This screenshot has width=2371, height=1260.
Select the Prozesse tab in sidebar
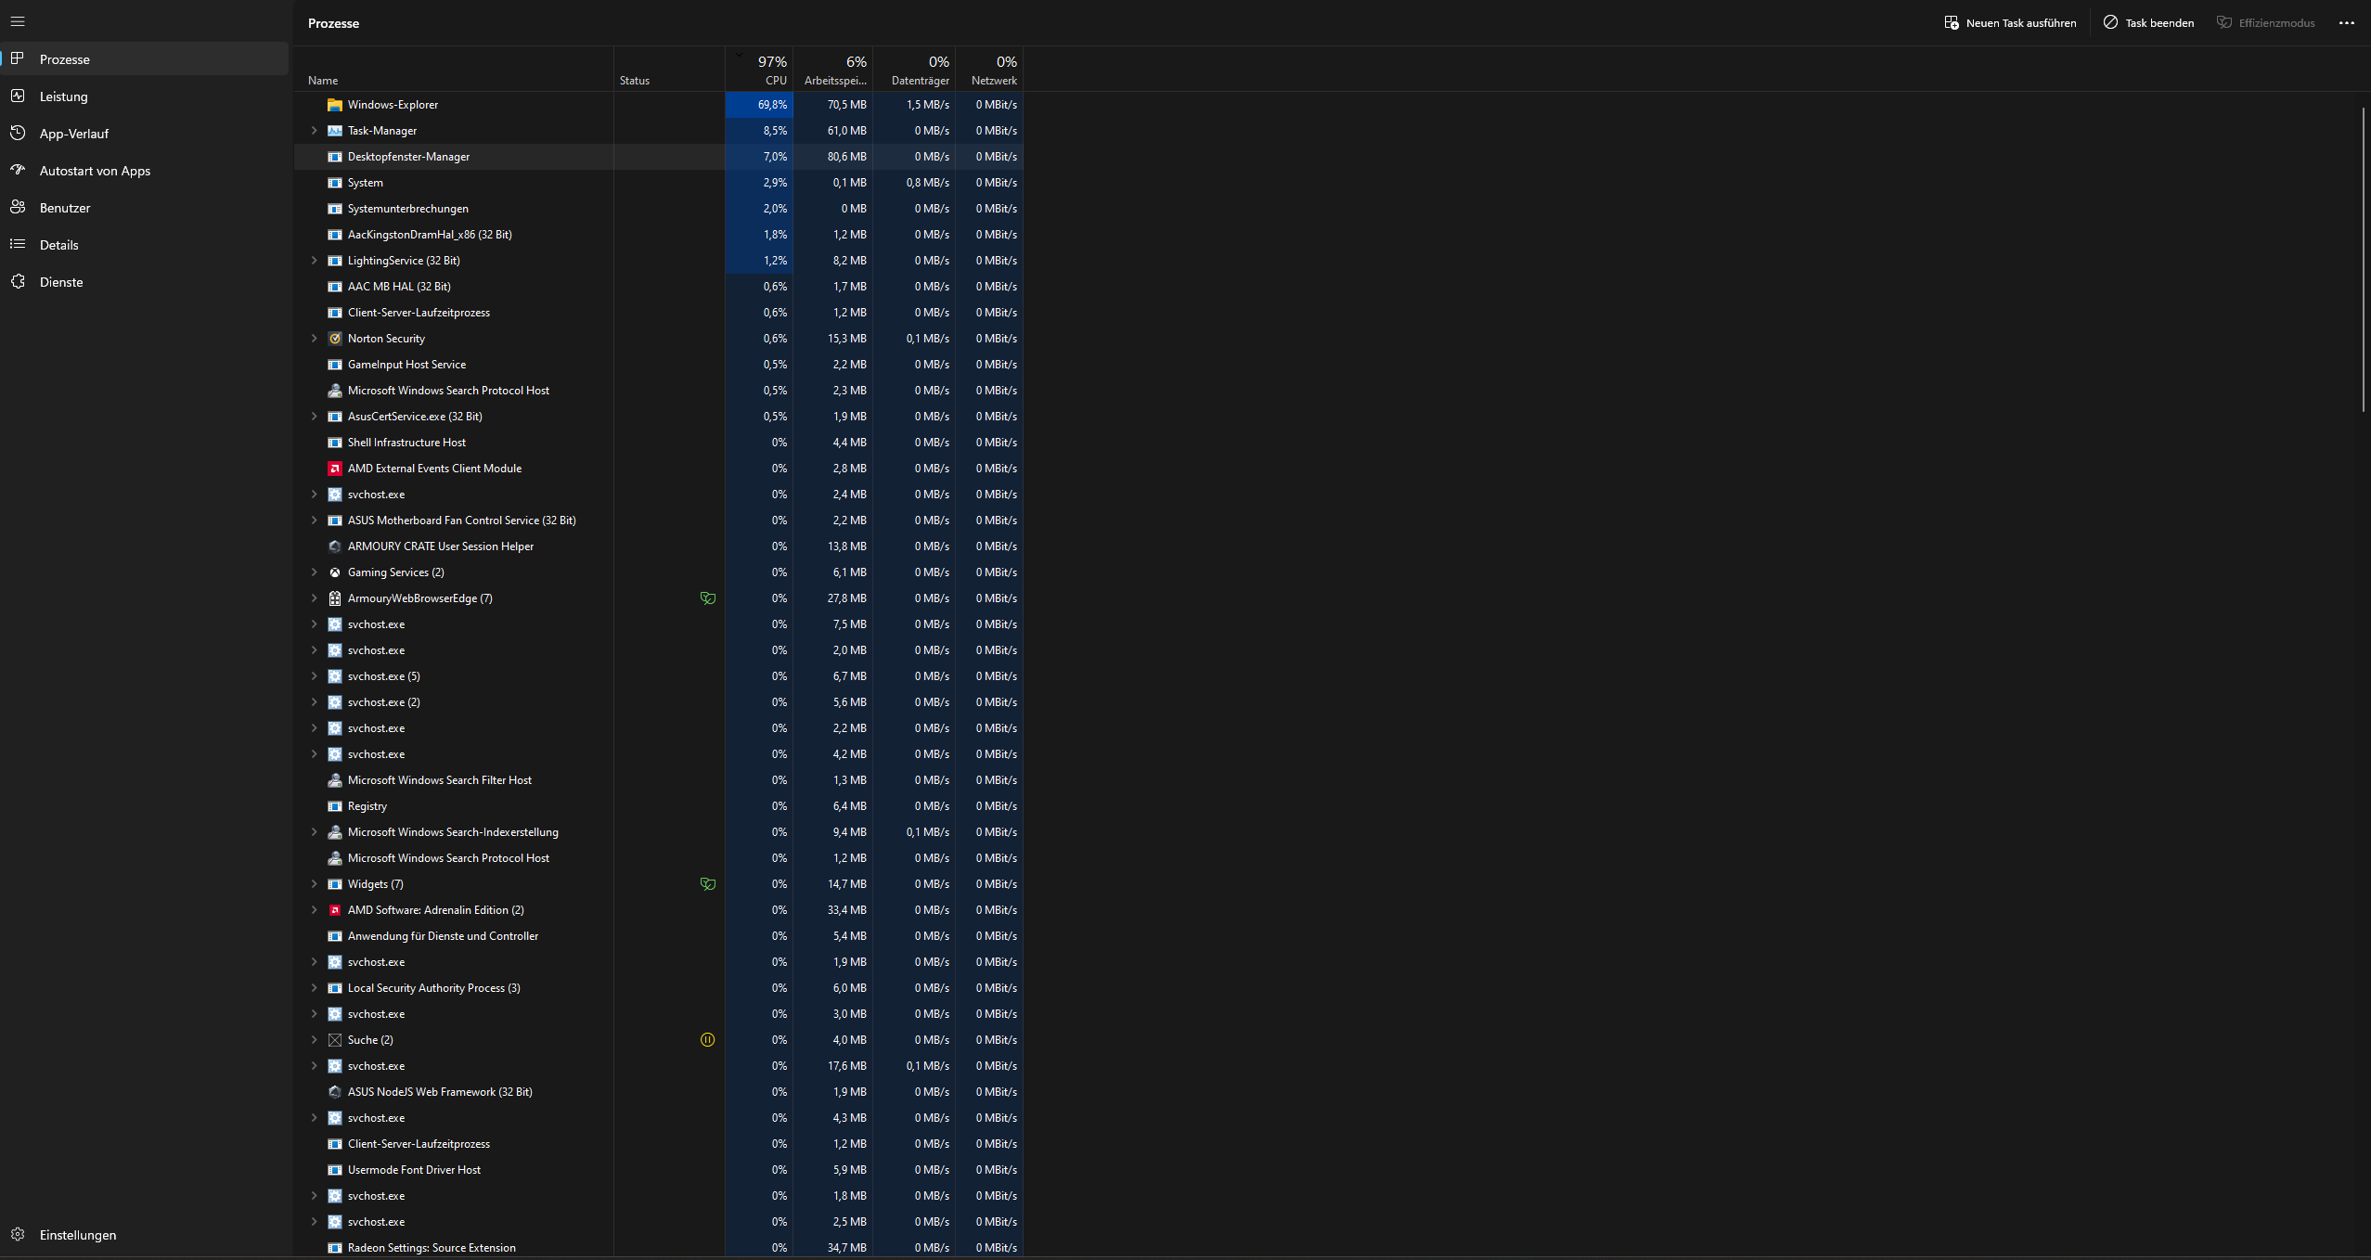click(65, 59)
